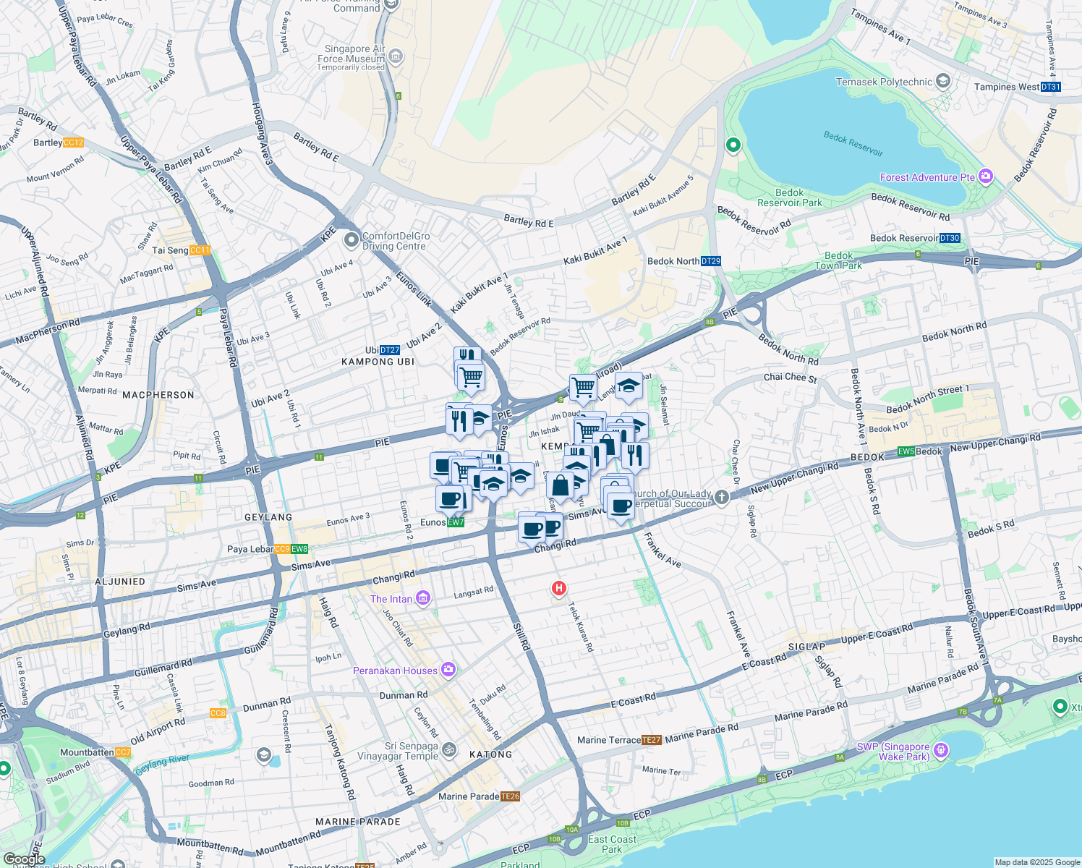Click the SWP Singapore Wake Park marker

pos(941,751)
